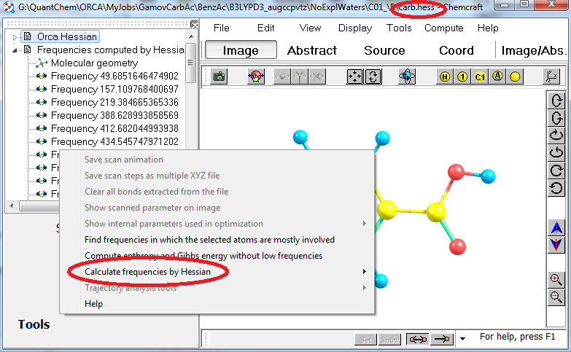Viewport: 571px width, 352px height.
Task: Switch to the Coord view button
Action: [x=457, y=50]
